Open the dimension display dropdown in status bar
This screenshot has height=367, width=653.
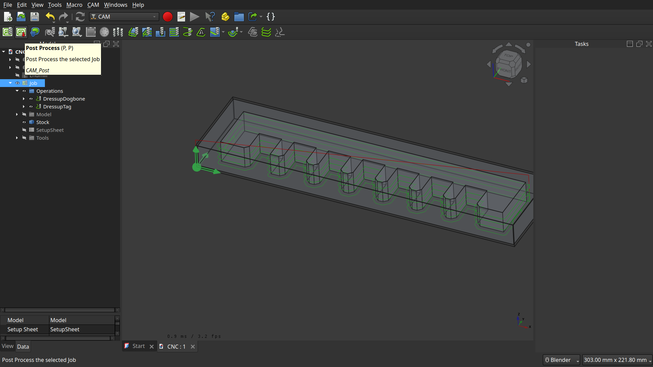point(617,360)
